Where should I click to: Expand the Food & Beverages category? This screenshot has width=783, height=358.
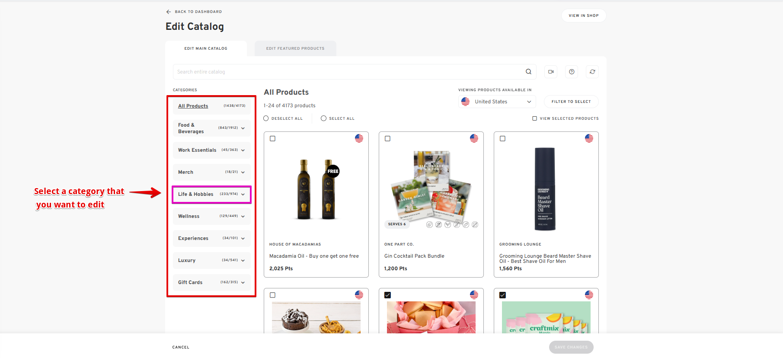click(x=243, y=128)
